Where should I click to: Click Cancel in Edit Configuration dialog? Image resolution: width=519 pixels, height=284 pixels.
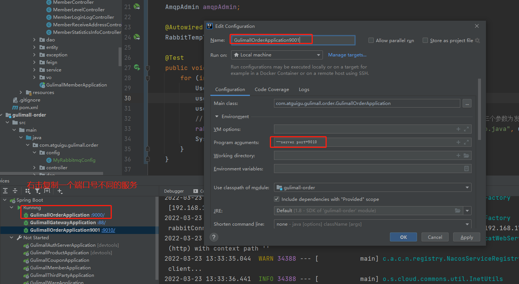click(x=435, y=237)
